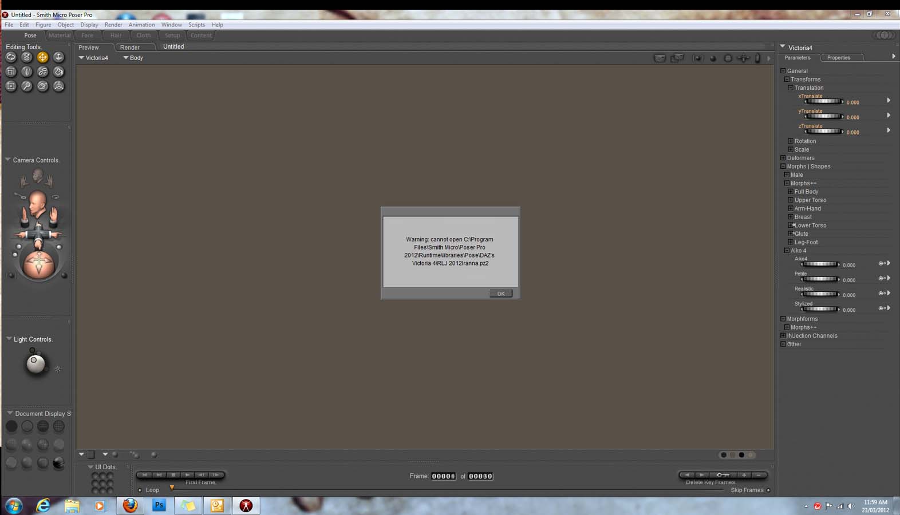
Task: Select the Grouping tool
Action: pos(11,86)
